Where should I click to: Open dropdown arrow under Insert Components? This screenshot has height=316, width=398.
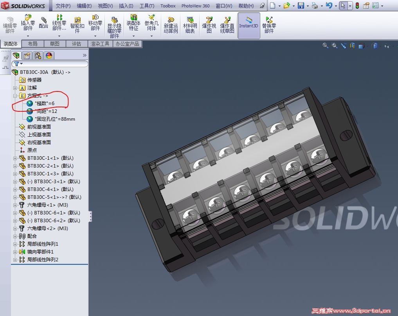[x=28, y=36]
